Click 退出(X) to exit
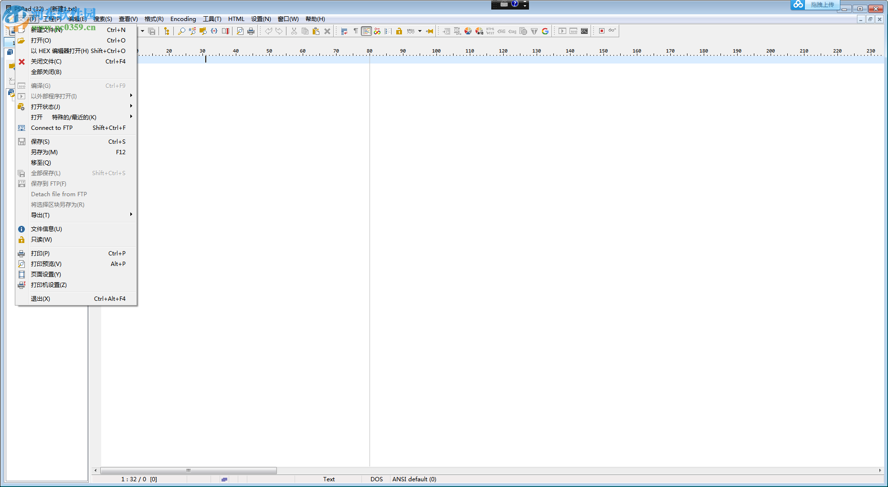Screen dimensions: 888x487 76,299
